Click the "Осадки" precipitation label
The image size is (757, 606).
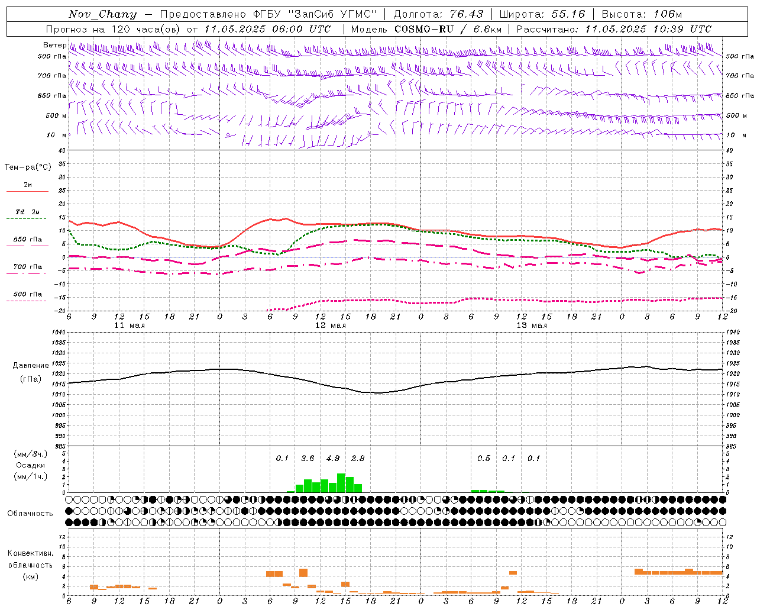point(30,465)
